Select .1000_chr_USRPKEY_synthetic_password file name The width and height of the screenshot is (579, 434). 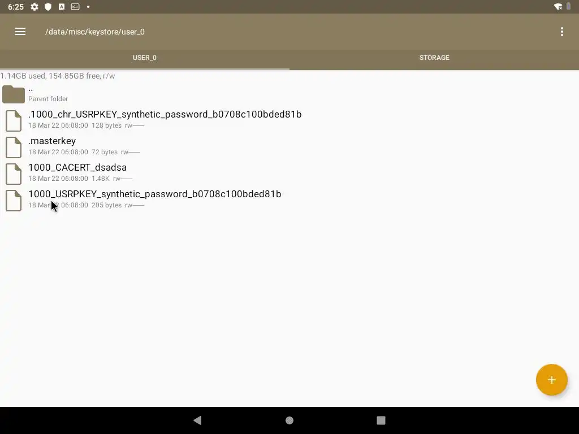tap(165, 114)
